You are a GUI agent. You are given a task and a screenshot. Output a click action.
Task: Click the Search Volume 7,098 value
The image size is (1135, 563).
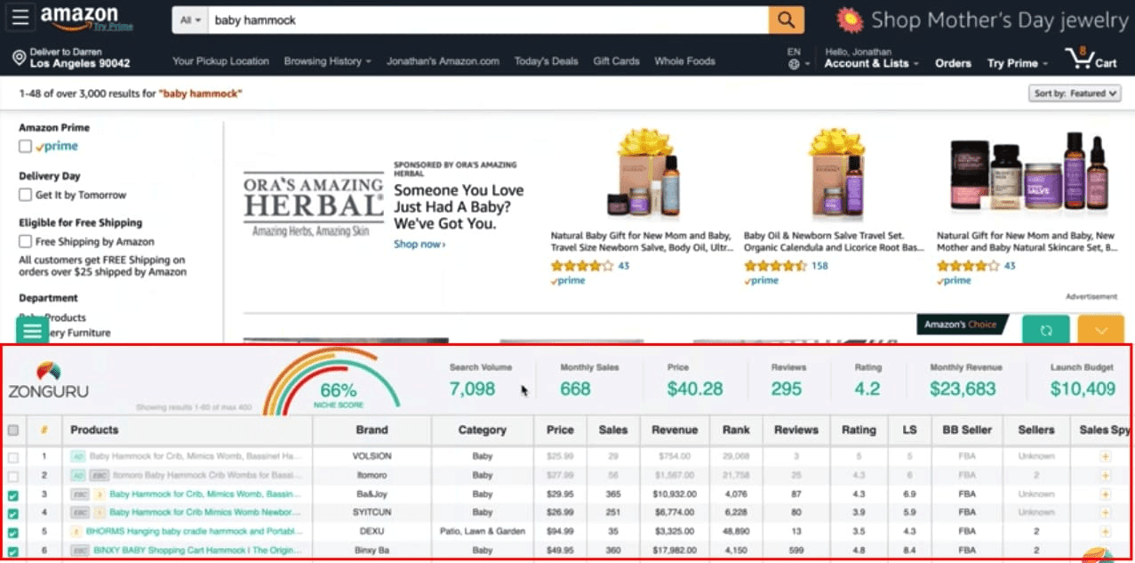point(472,389)
